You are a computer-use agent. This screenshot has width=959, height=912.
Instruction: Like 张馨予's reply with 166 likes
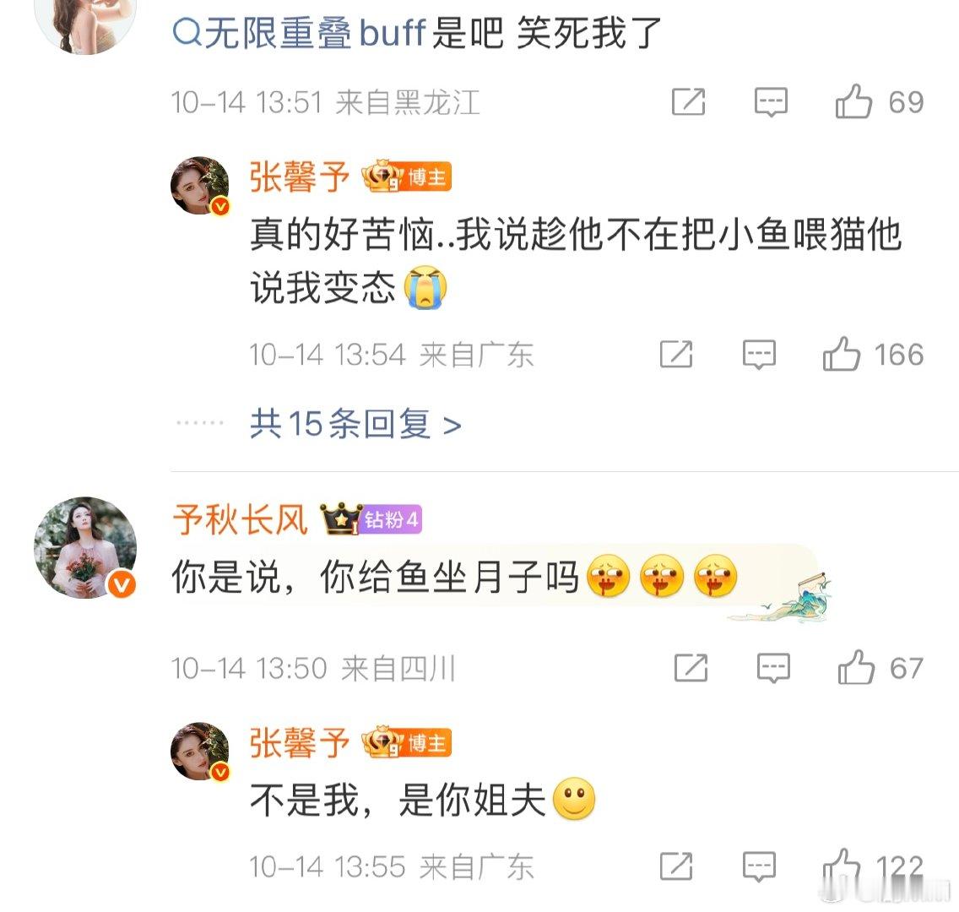pos(841,354)
